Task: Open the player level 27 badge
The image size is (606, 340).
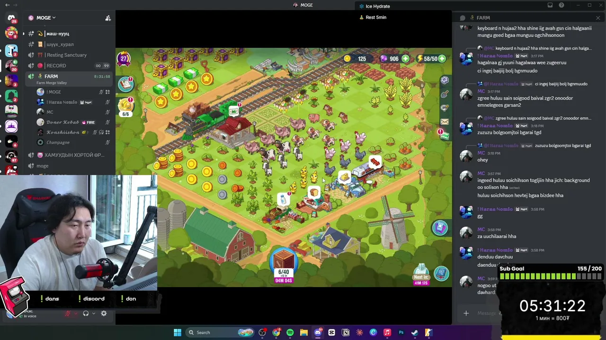Action: click(x=124, y=59)
